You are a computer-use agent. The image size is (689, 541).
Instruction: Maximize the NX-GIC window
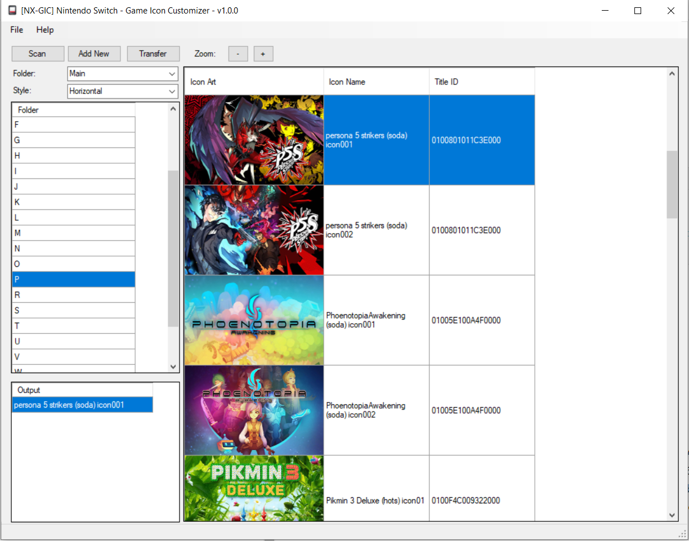point(638,10)
